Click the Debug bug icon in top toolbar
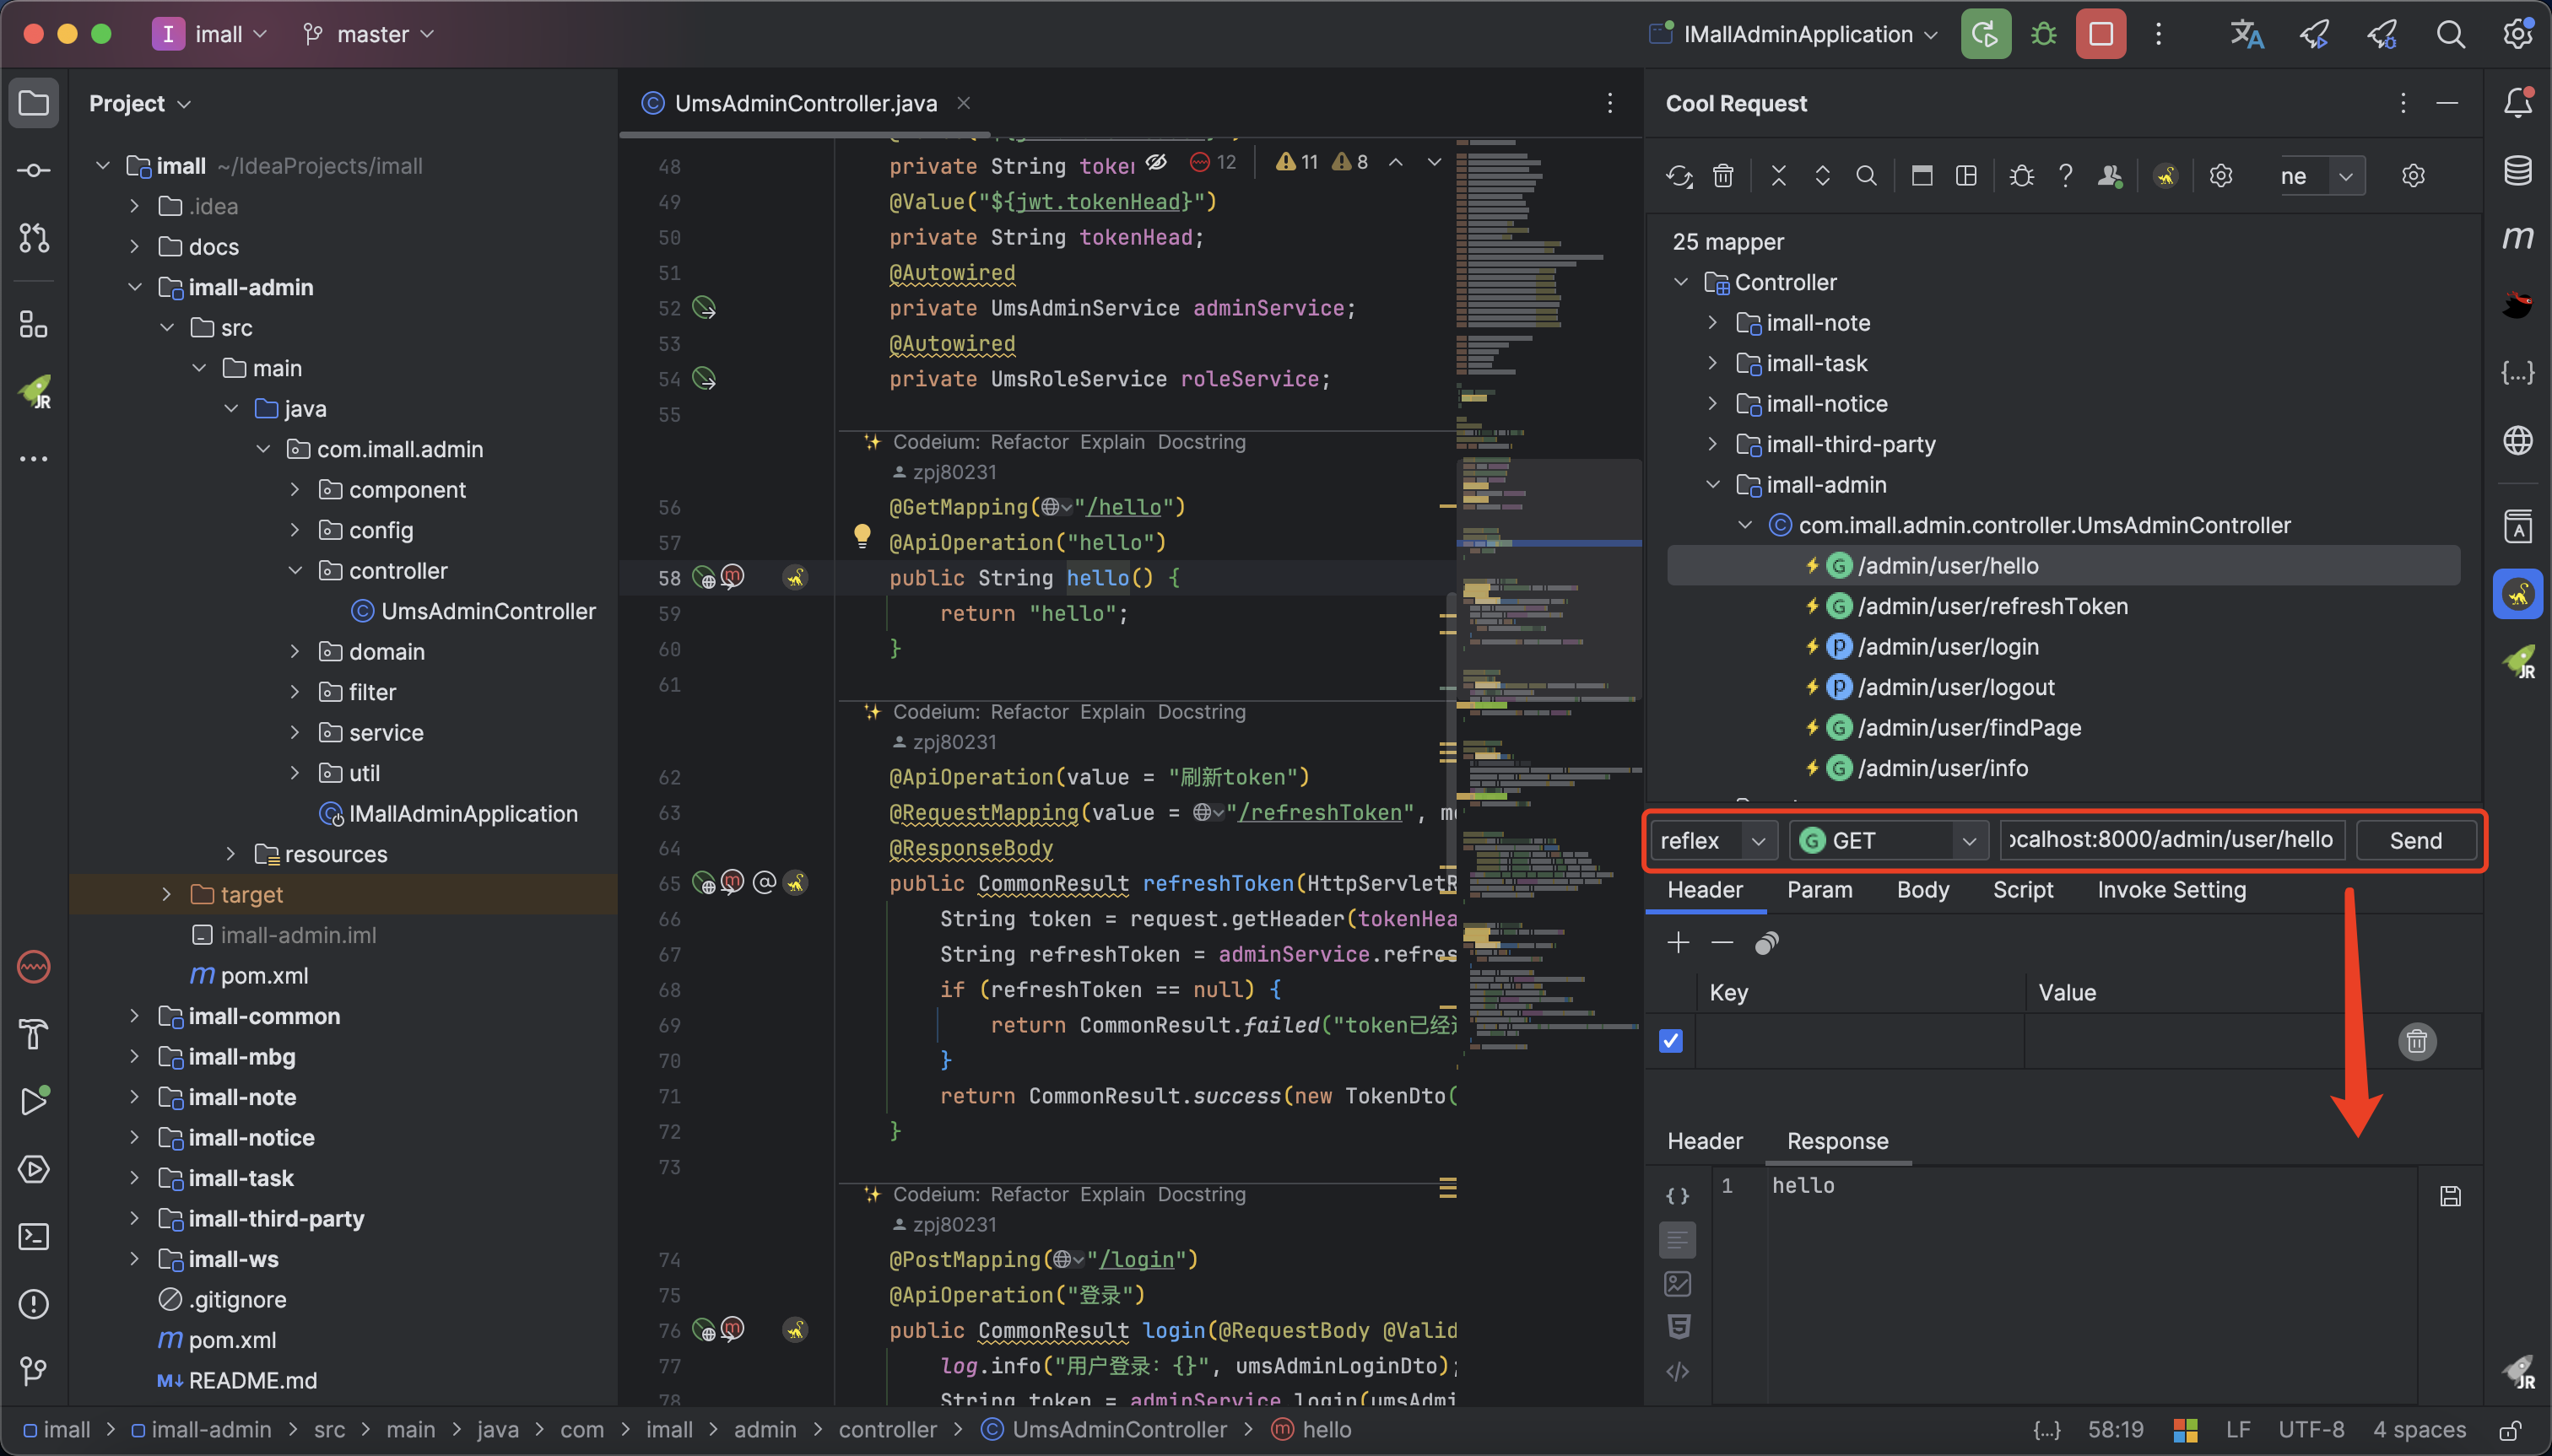The width and height of the screenshot is (2552, 1456). tap(2044, 34)
